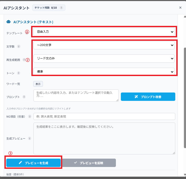Click the プロンプト改善 button
The width and height of the screenshot is (186, 179).
point(148,97)
